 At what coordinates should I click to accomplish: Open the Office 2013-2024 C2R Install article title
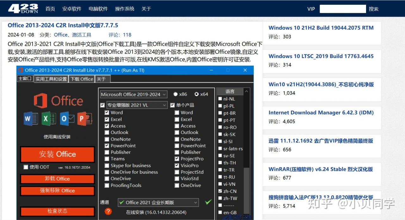tap(63, 25)
